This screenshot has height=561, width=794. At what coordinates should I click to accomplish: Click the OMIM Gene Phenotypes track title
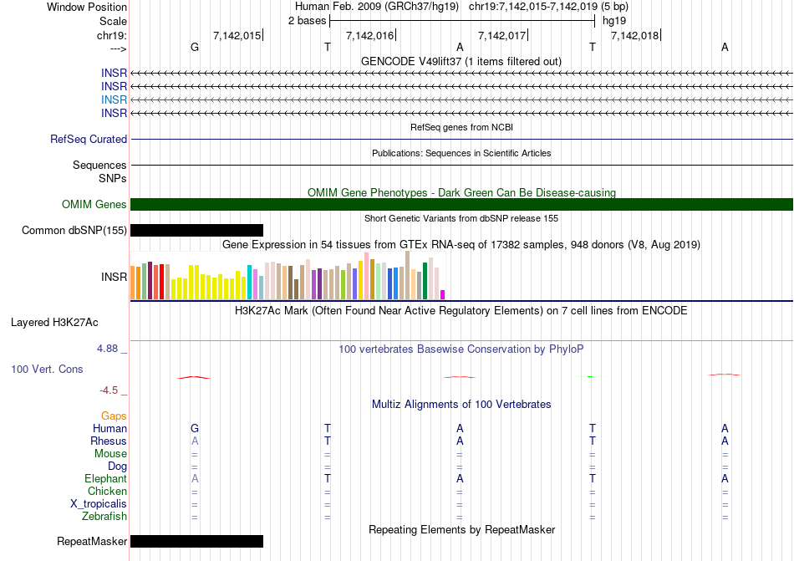(461, 192)
